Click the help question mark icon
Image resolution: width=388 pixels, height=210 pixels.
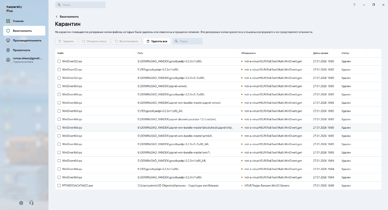[x=354, y=5]
